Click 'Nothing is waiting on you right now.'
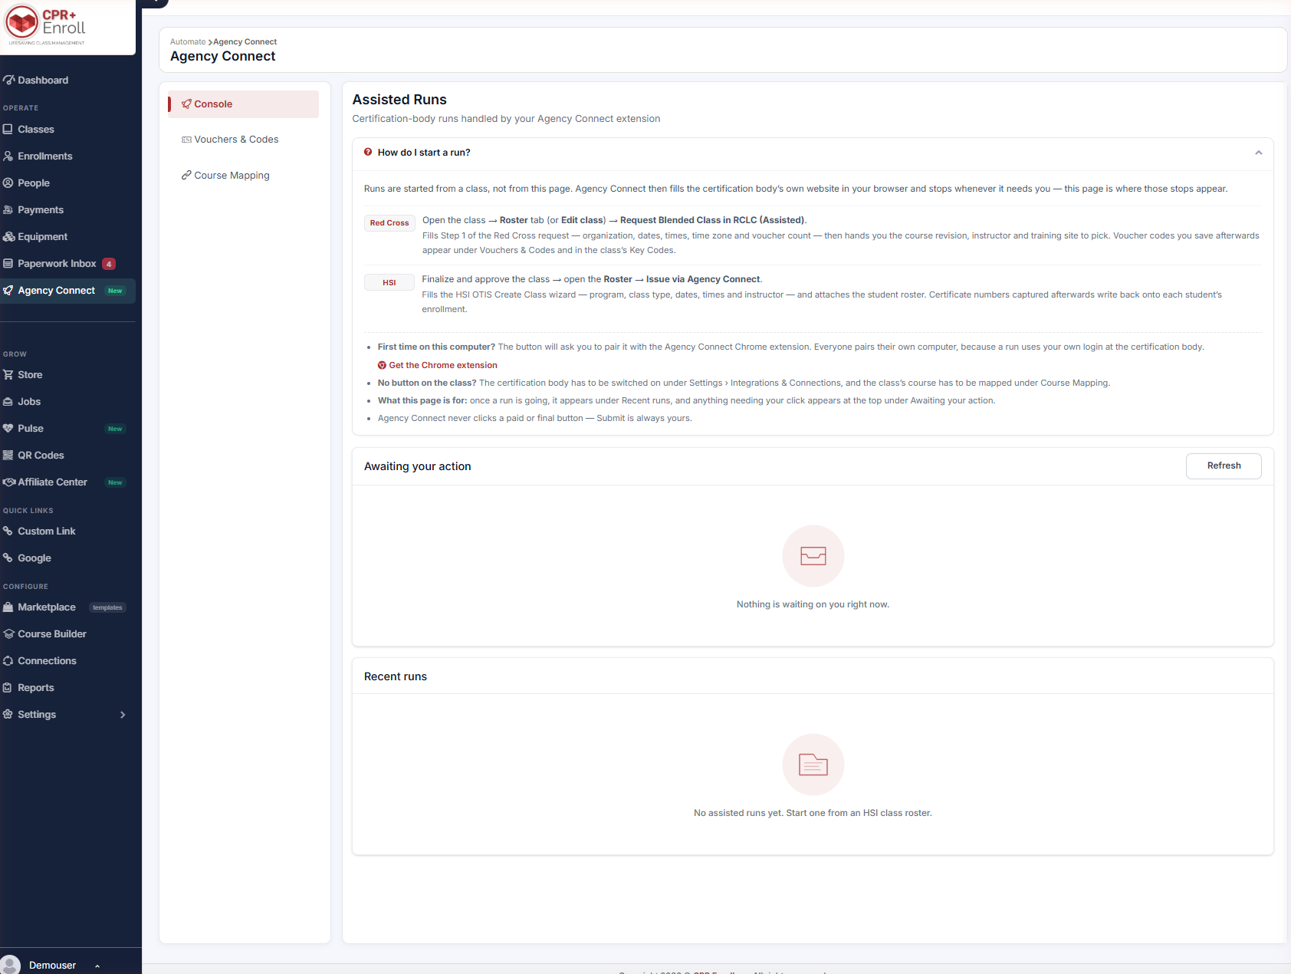Viewport: 1291px width, 974px height. 813,604
